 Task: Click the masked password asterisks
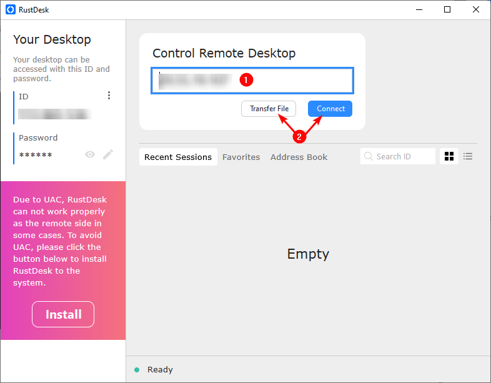click(36, 155)
